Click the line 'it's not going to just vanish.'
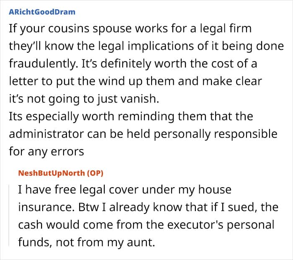The height and width of the screenshot is (260, 293). pos(84,99)
